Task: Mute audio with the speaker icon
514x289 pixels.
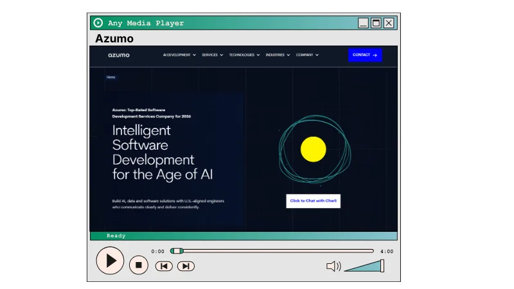Action: [x=333, y=266]
